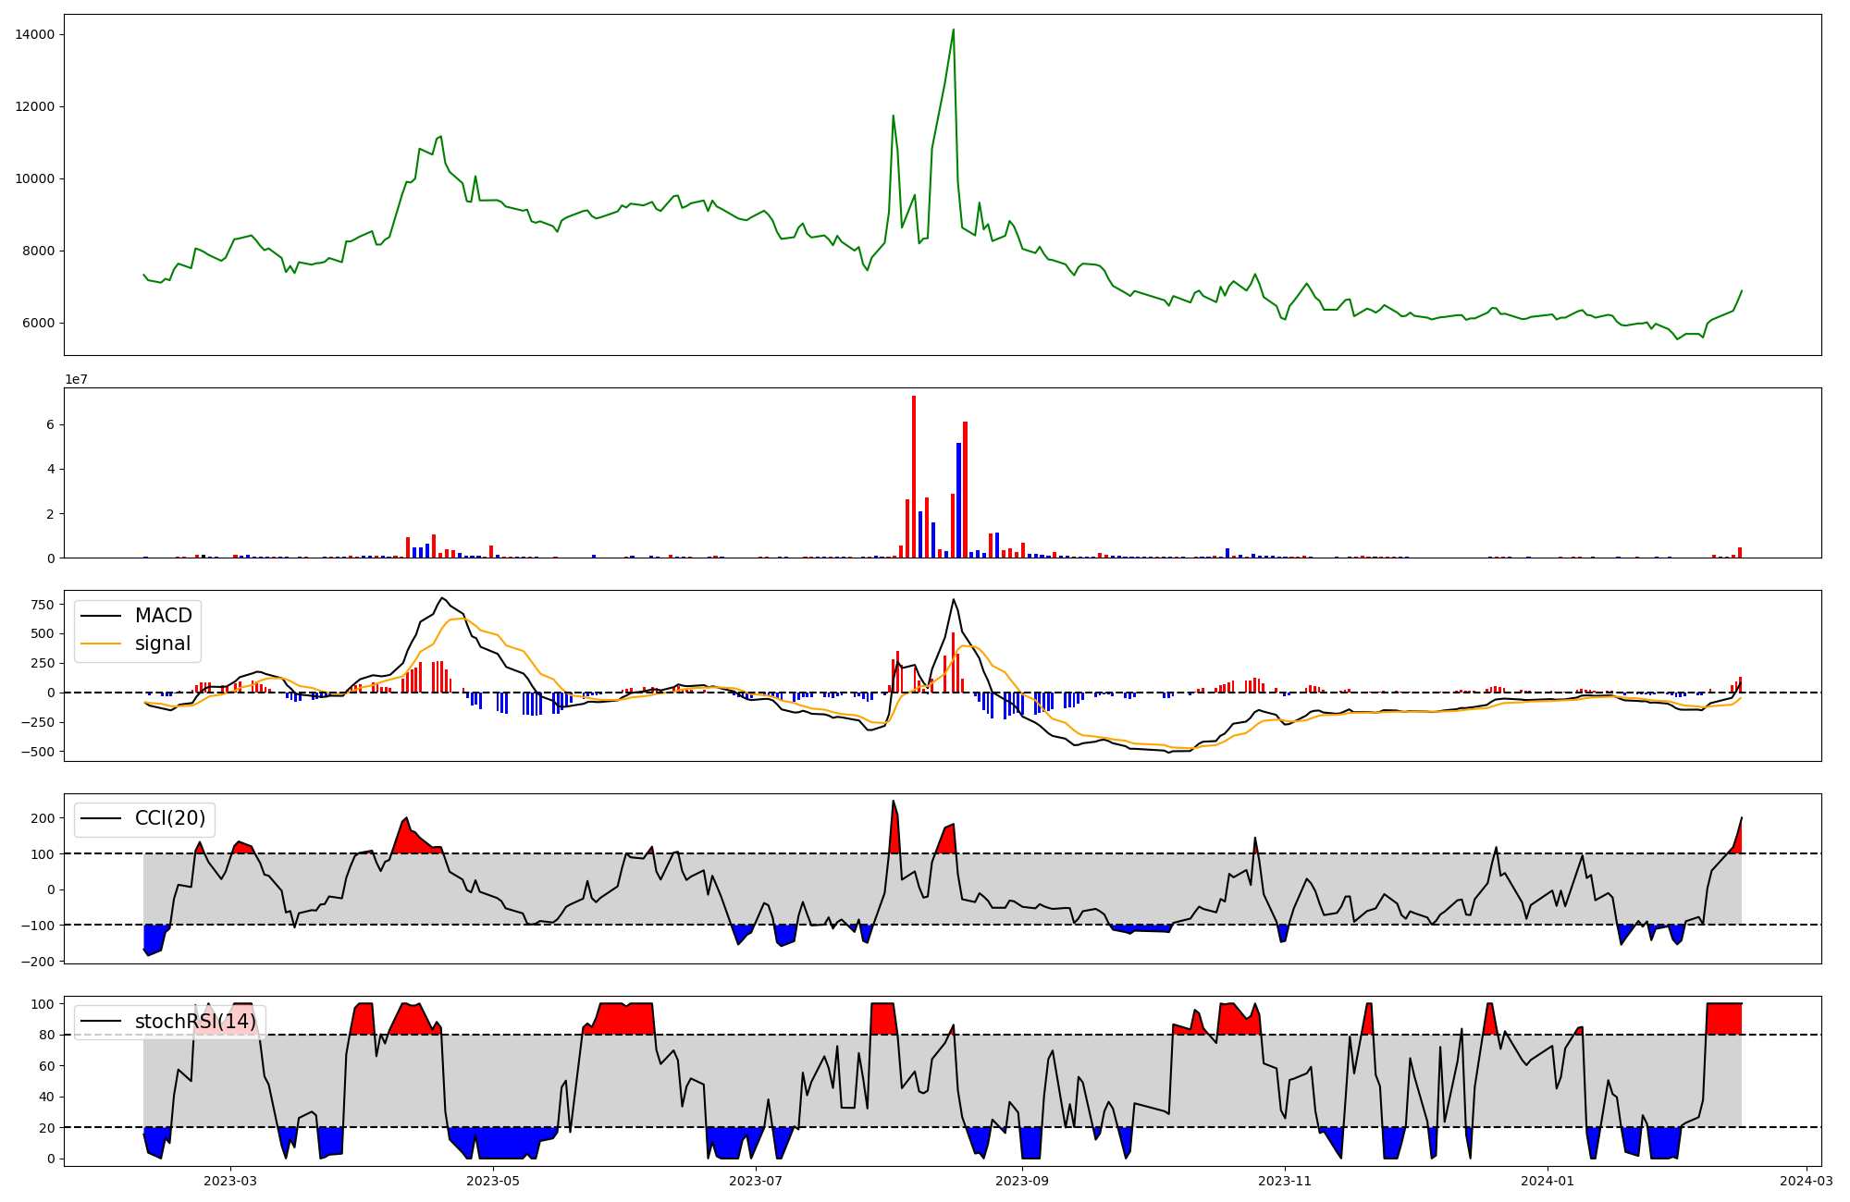Click the 2023-11 date axis label
The image size is (1850, 1202).
[x=1286, y=1181]
